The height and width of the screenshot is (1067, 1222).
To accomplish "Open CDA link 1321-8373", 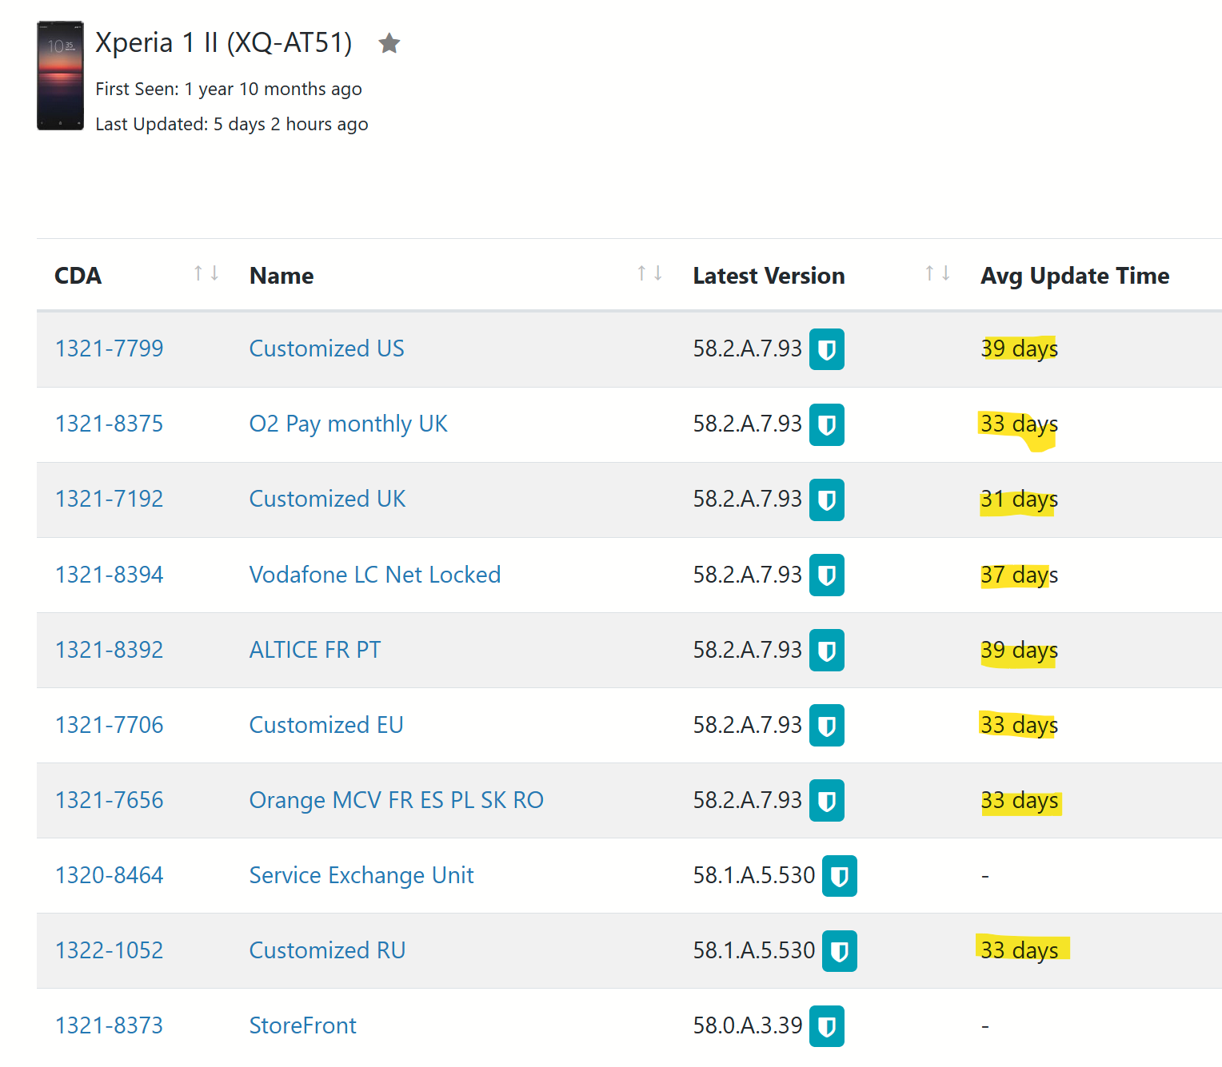I will 109,1025.
